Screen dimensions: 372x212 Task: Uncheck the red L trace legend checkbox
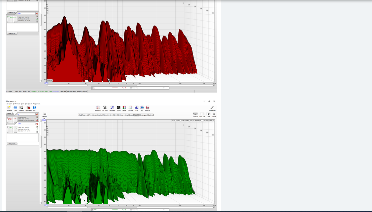93,88
